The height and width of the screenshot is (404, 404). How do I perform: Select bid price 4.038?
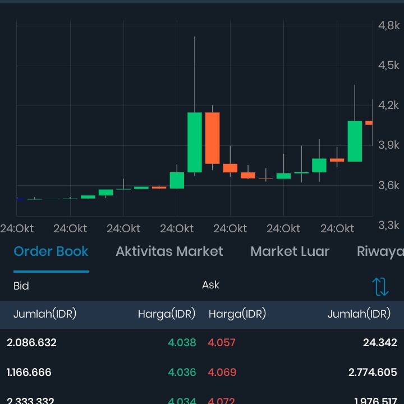(x=182, y=342)
